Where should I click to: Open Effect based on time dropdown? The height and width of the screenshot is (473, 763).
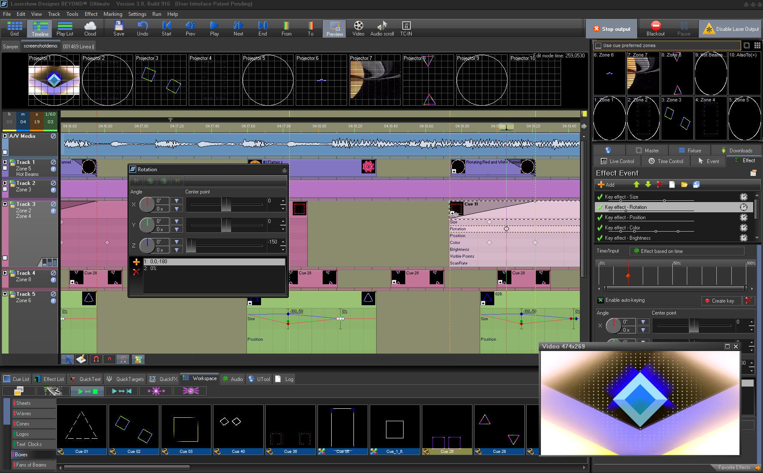click(688, 251)
